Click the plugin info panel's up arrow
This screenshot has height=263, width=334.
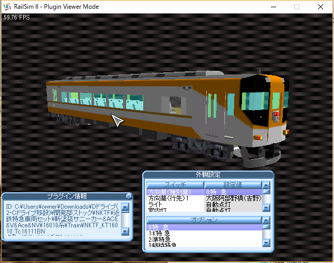pos(125,207)
